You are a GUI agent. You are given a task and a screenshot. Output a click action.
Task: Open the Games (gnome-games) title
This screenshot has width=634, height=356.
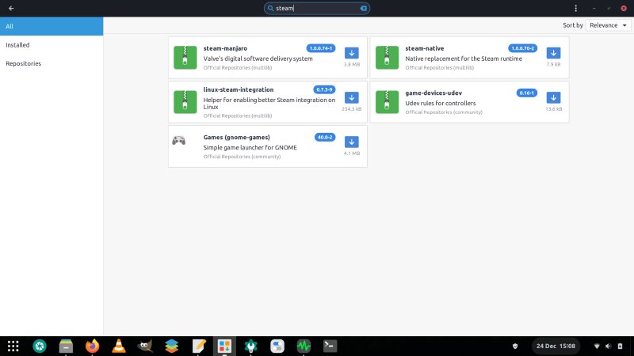[236, 137]
